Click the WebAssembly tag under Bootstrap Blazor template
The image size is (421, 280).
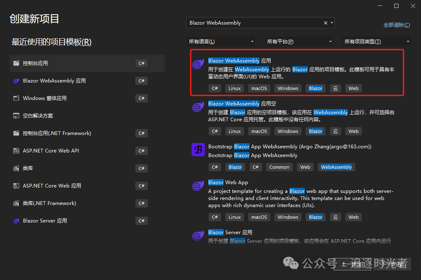(336, 167)
